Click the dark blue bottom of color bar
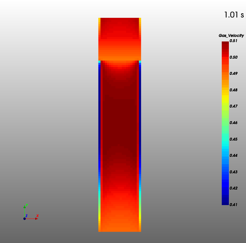Viewport: 246px width, 243px height. pyautogui.click(x=225, y=202)
